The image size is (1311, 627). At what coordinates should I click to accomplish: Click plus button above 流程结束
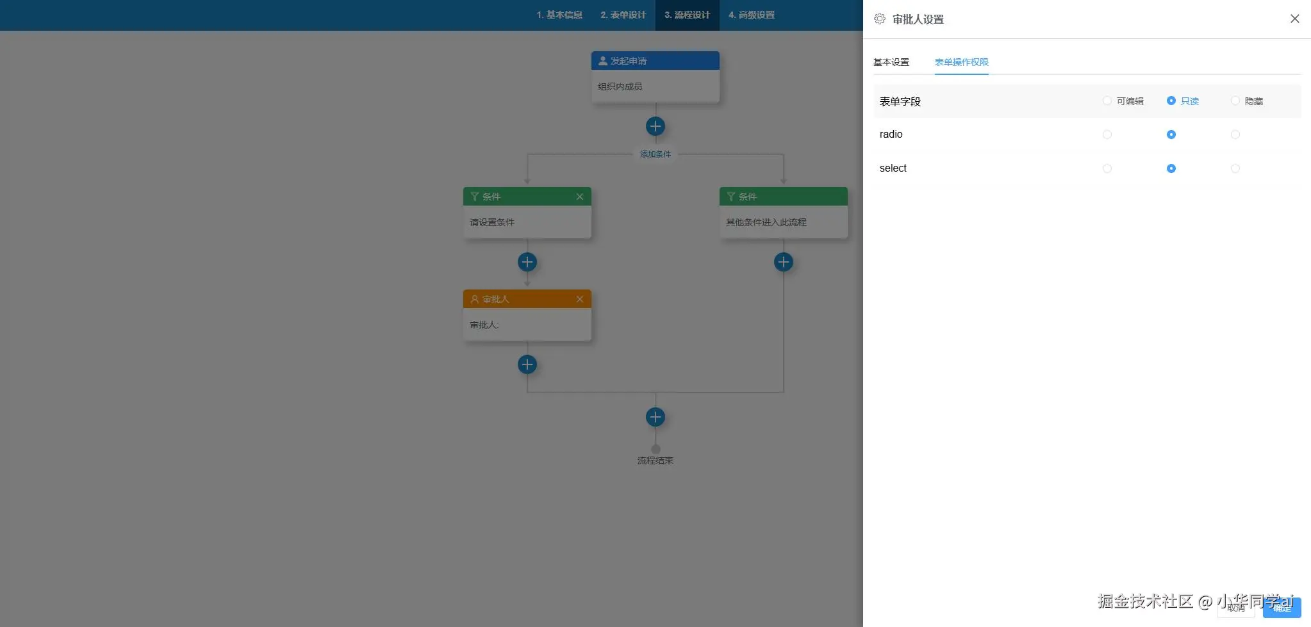tap(655, 417)
